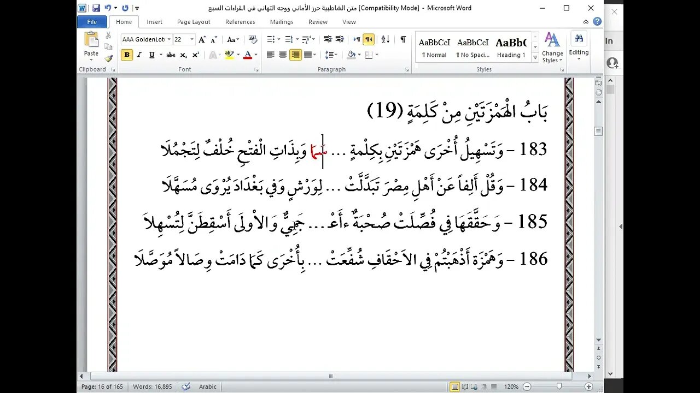Apply the Normal style
This screenshot has width=700, height=393.
tap(434, 47)
